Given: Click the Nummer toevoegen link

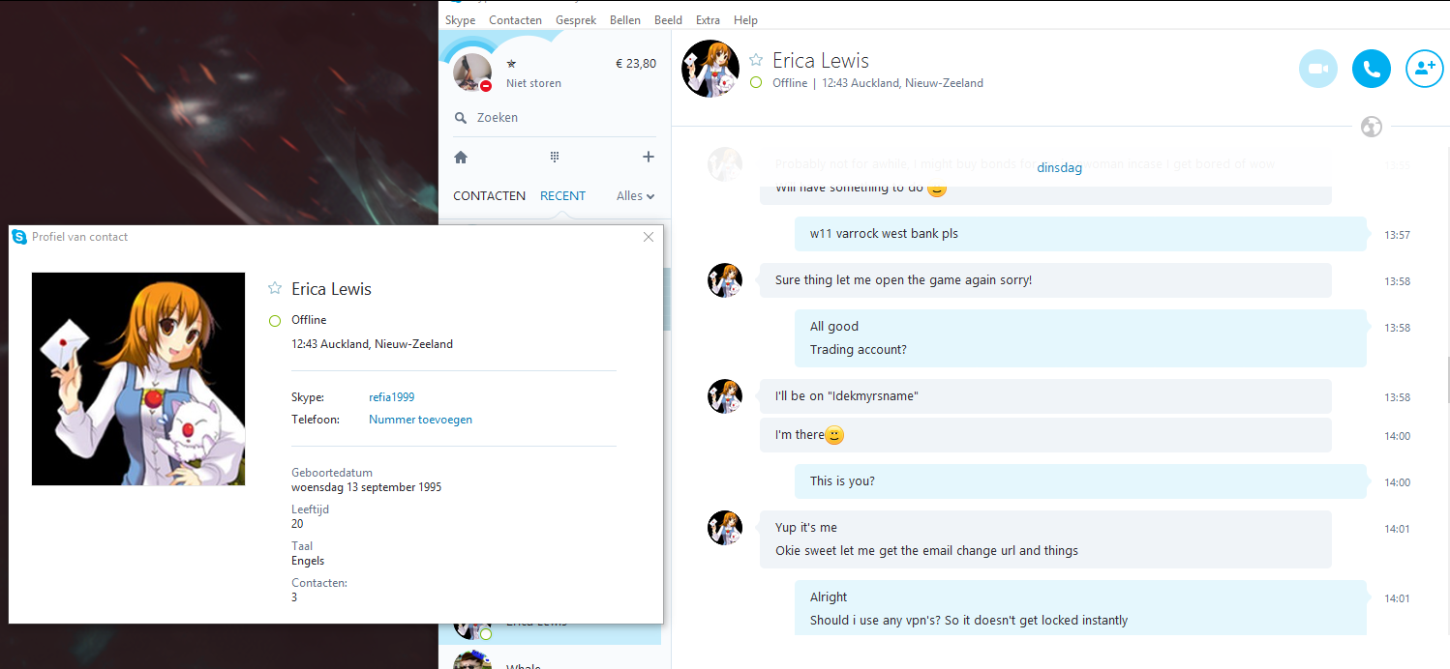Looking at the screenshot, I should [420, 420].
